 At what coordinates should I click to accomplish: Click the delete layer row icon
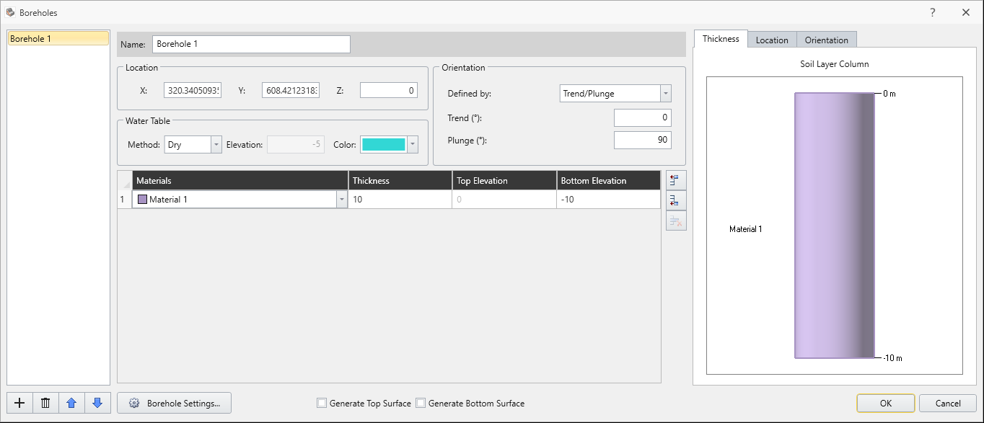(676, 221)
